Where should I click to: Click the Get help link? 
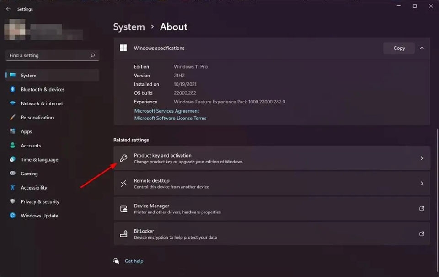(134, 261)
